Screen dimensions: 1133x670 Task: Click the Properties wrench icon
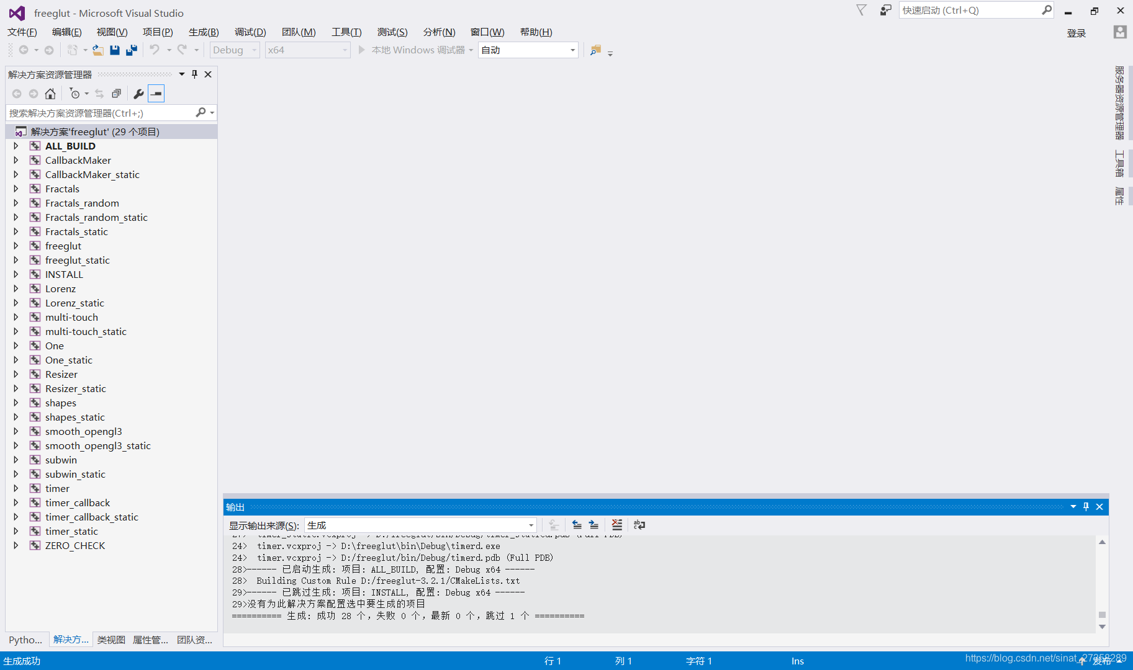138,94
